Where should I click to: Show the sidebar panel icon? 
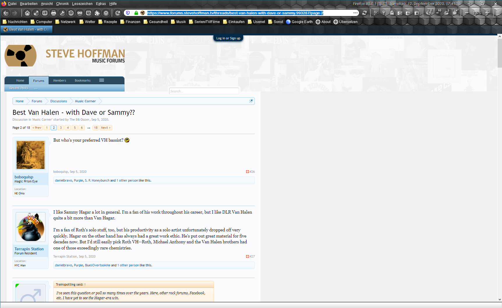[45, 13]
